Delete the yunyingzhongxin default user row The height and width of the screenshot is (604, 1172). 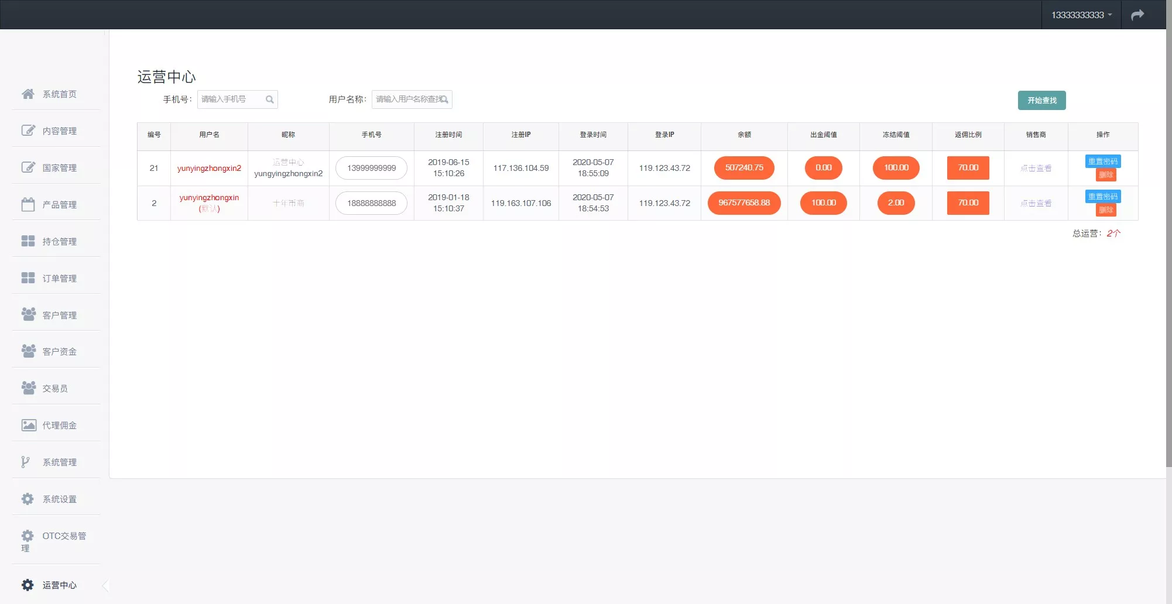(1105, 210)
